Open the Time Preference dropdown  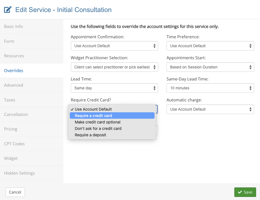click(210, 46)
